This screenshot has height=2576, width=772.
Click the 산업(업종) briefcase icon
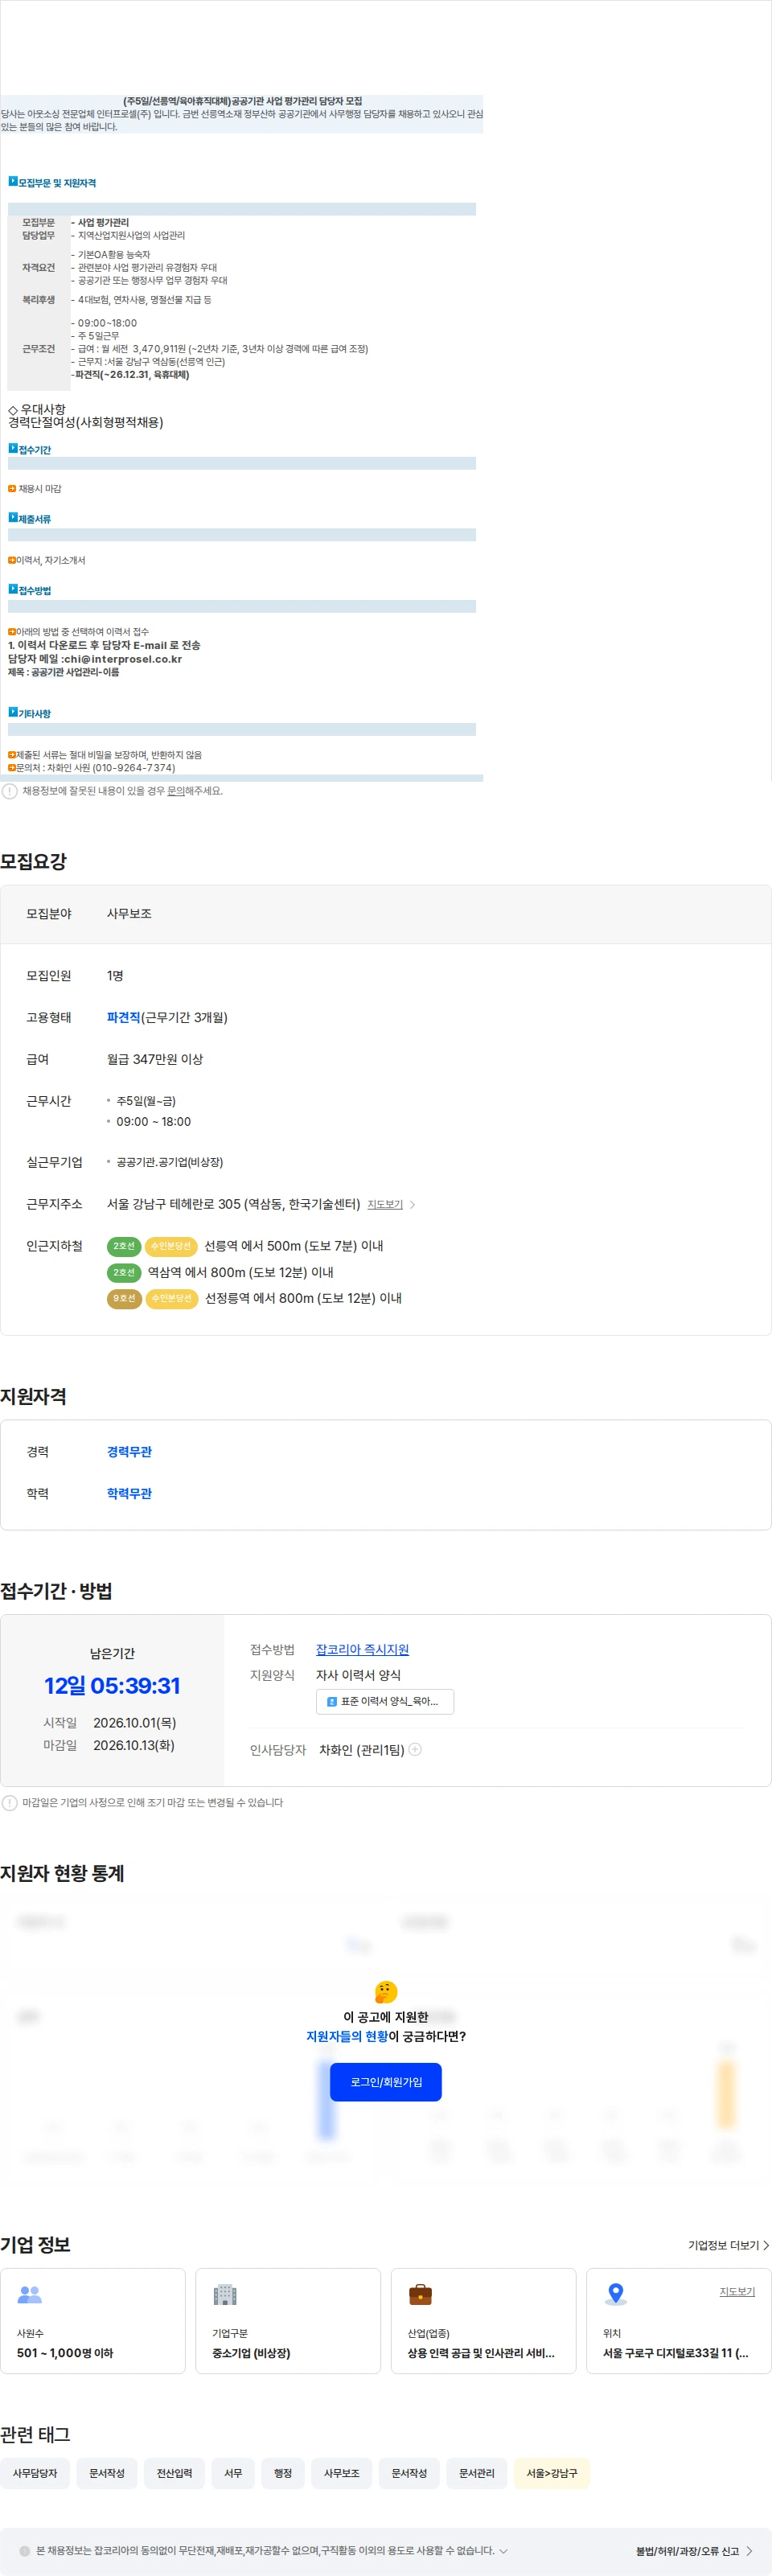420,2294
